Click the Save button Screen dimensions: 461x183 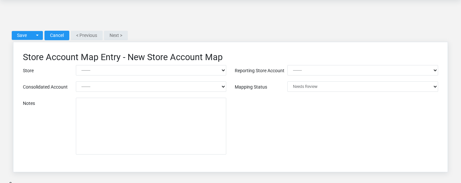pyautogui.click(x=22, y=35)
